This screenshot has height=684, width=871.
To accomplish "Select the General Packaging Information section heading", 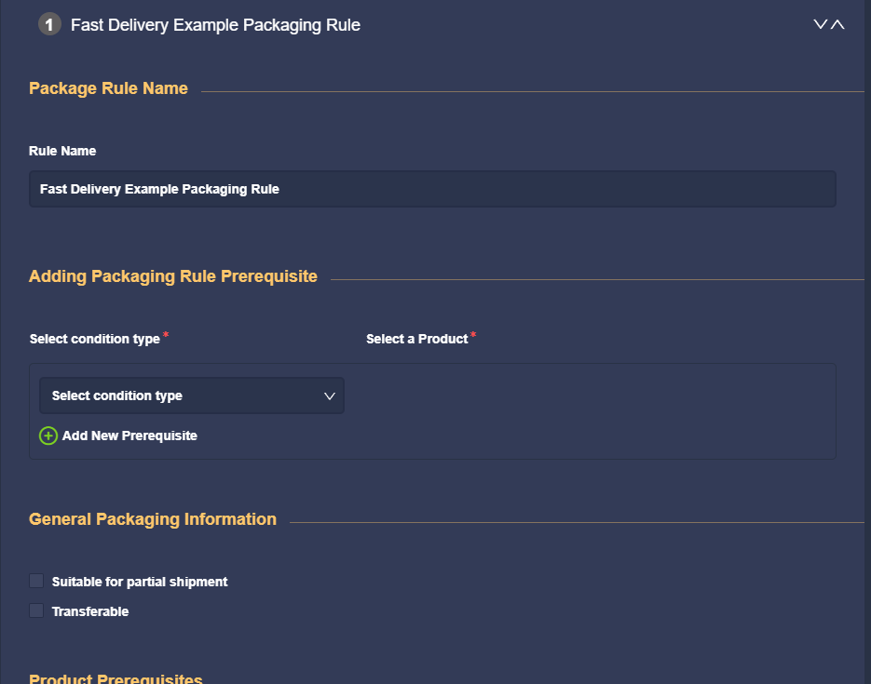I will [153, 519].
